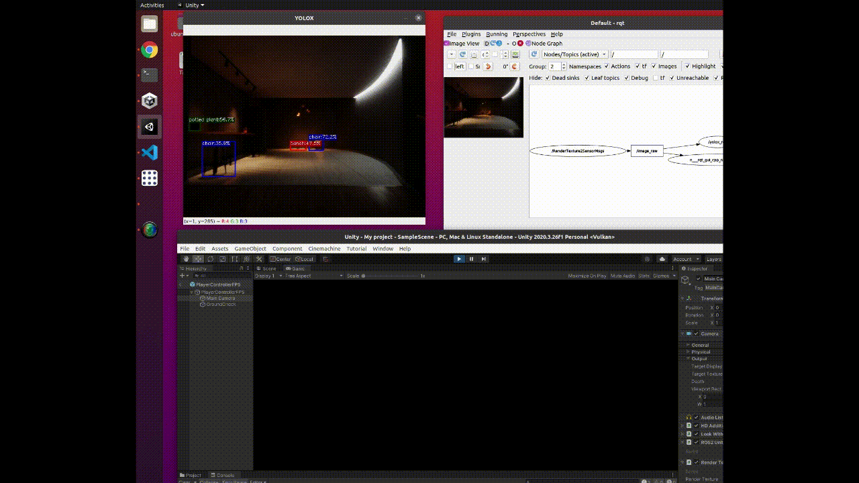Show applications grid in the dock
This screenshot has width=859, height=483.
149,178
